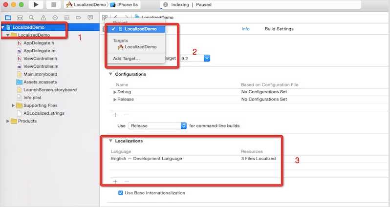
Task: Expand the Products folder
Action: pyautogui.click(x=8, y=121)
